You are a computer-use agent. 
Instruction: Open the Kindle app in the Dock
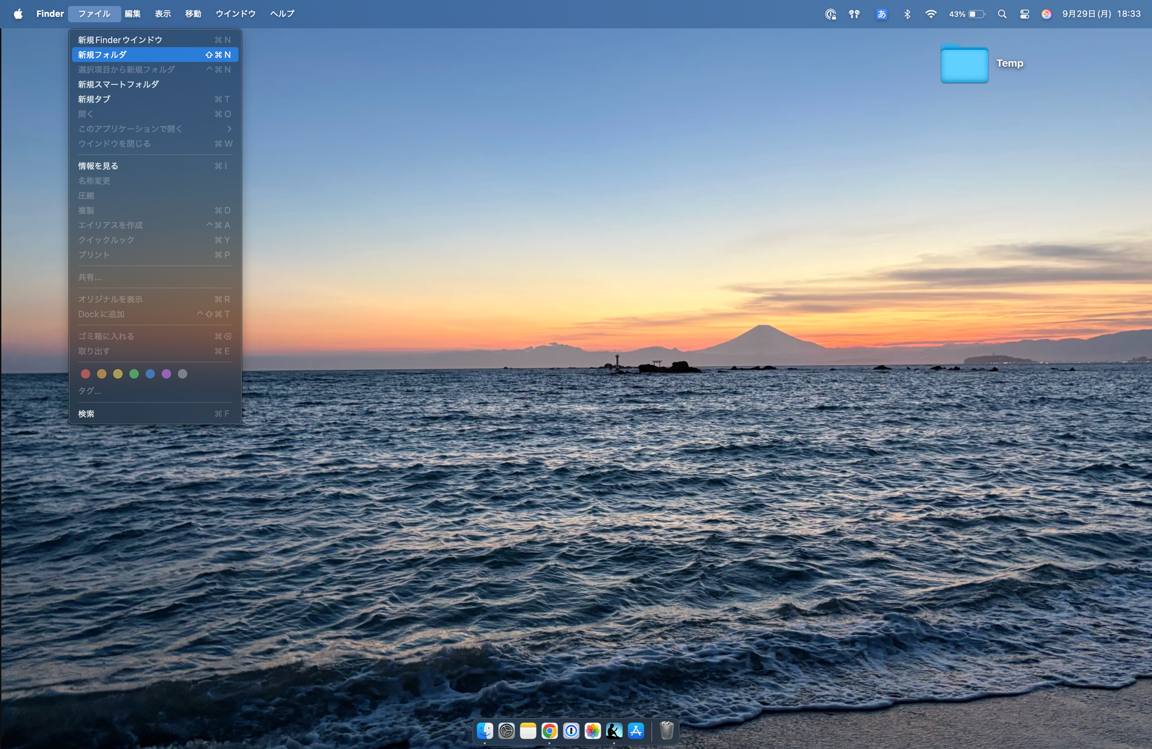pos(614,730)
